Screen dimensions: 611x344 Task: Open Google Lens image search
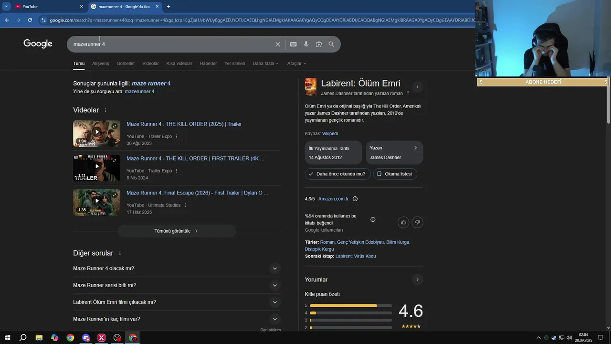[318, 44]
